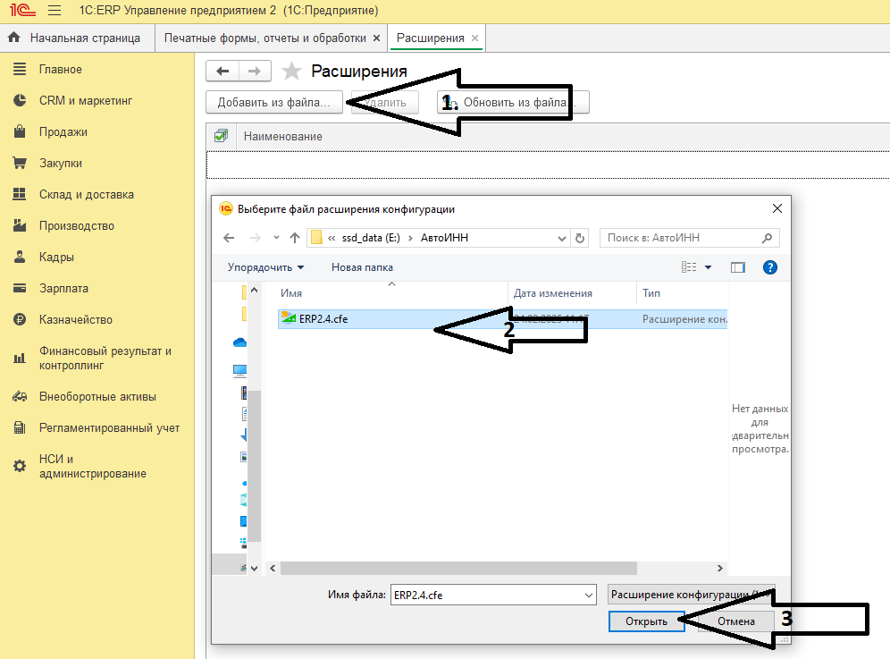Open the Склад и доставка section
Image resolution: width=890 pixels, height=659 pixels.
87,194
